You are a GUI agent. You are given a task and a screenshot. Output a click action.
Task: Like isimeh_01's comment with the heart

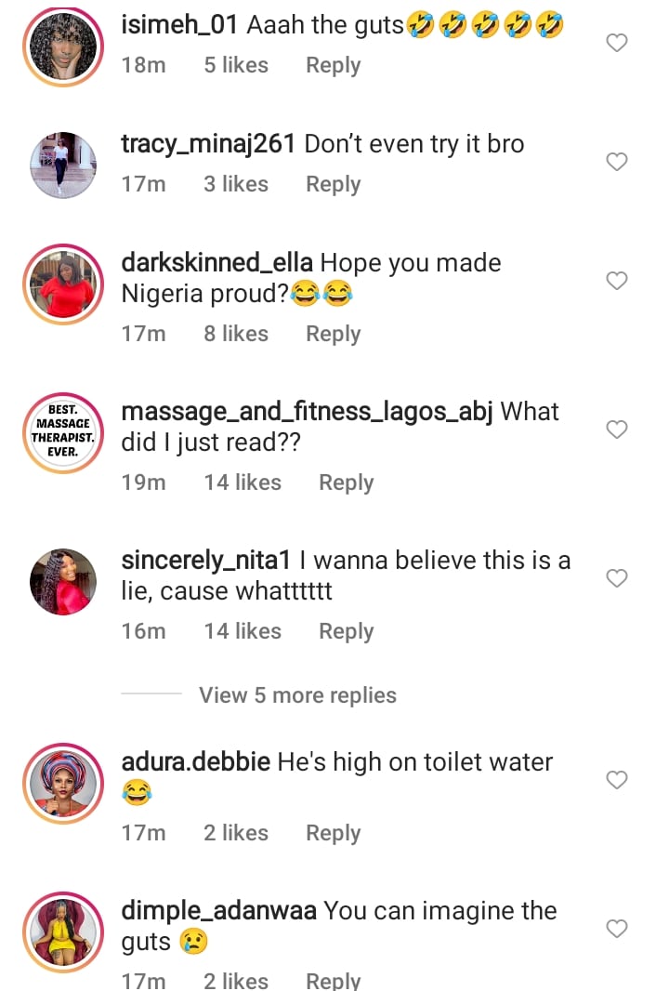pyautogui.click(x=617, y=43)
